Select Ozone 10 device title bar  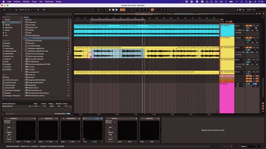coord(150,119)
